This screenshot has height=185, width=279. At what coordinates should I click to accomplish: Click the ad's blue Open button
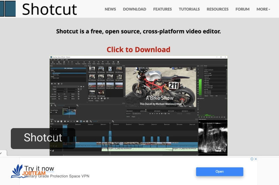220,172
